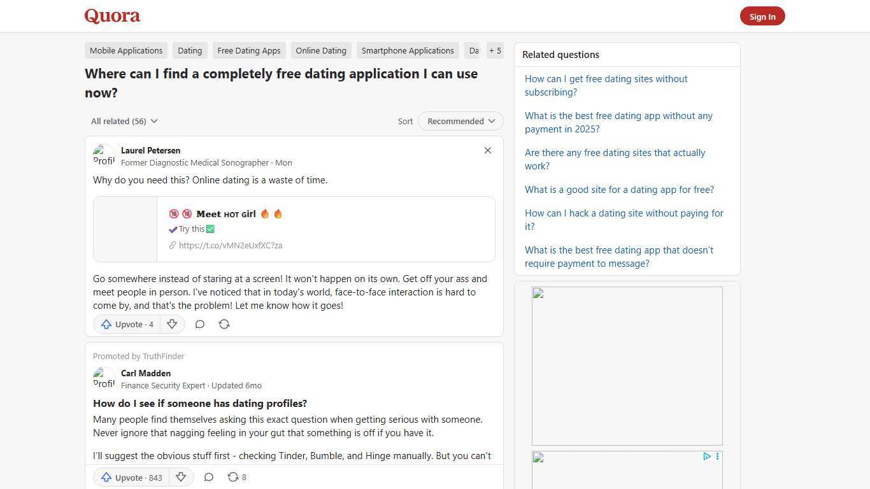Open the AdChoices icon on the ad

[x=706, y=456]
